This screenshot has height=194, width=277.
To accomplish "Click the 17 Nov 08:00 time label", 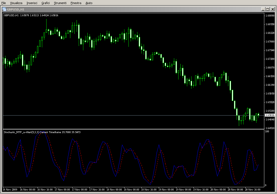I will (80, 190).
